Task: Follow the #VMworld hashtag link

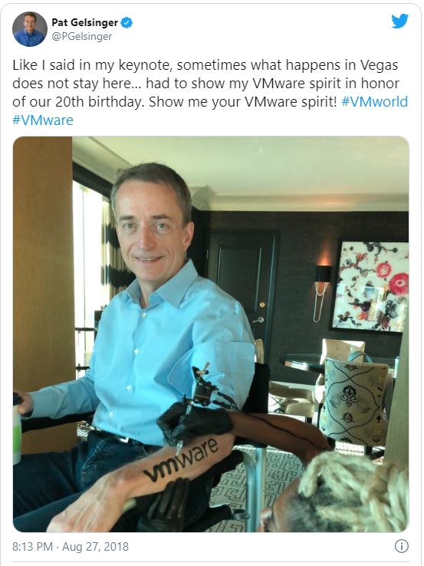Action: pyautogui.click(x=375, y=101)
